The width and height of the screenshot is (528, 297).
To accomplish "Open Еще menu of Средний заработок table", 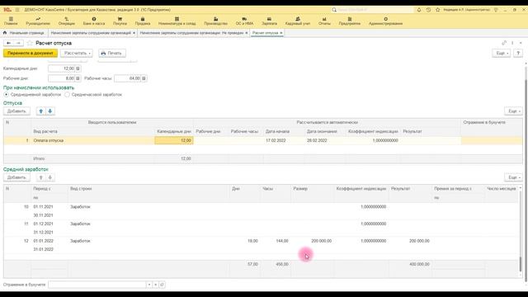I will (513, 177).
